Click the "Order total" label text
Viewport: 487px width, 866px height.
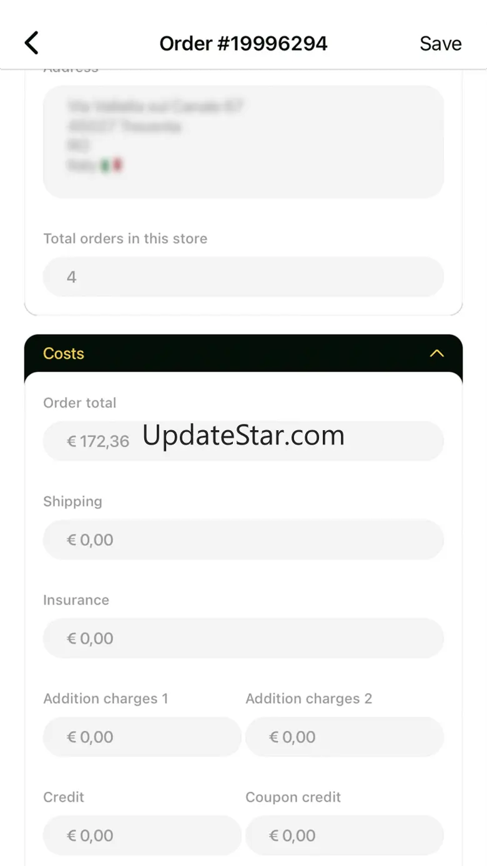80,403
